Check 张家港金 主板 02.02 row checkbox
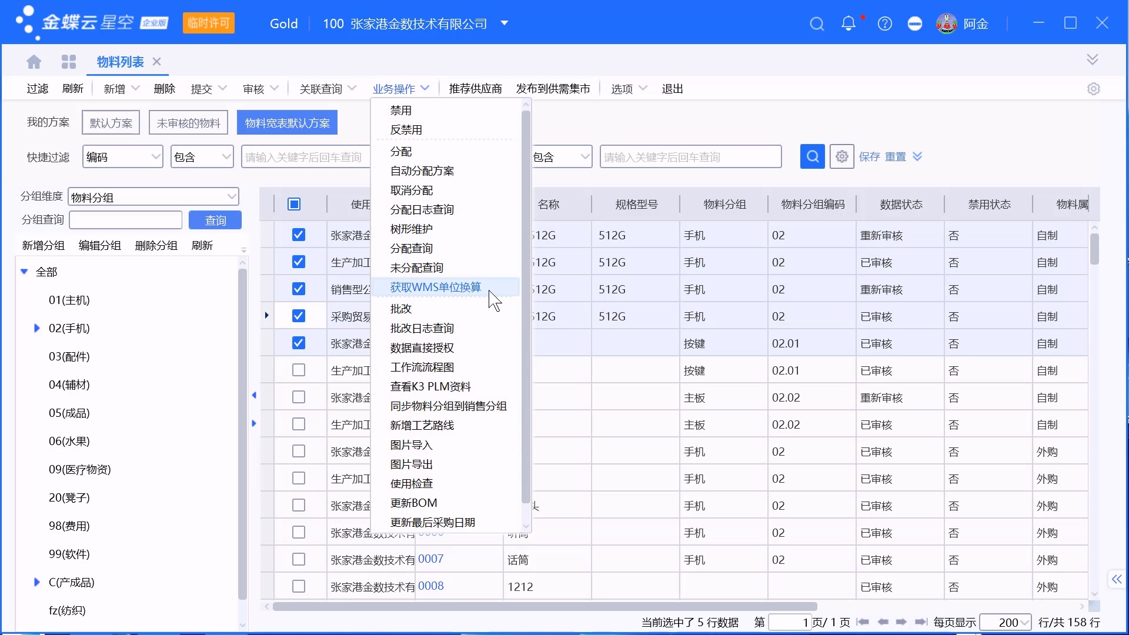 tap(299, 397)
